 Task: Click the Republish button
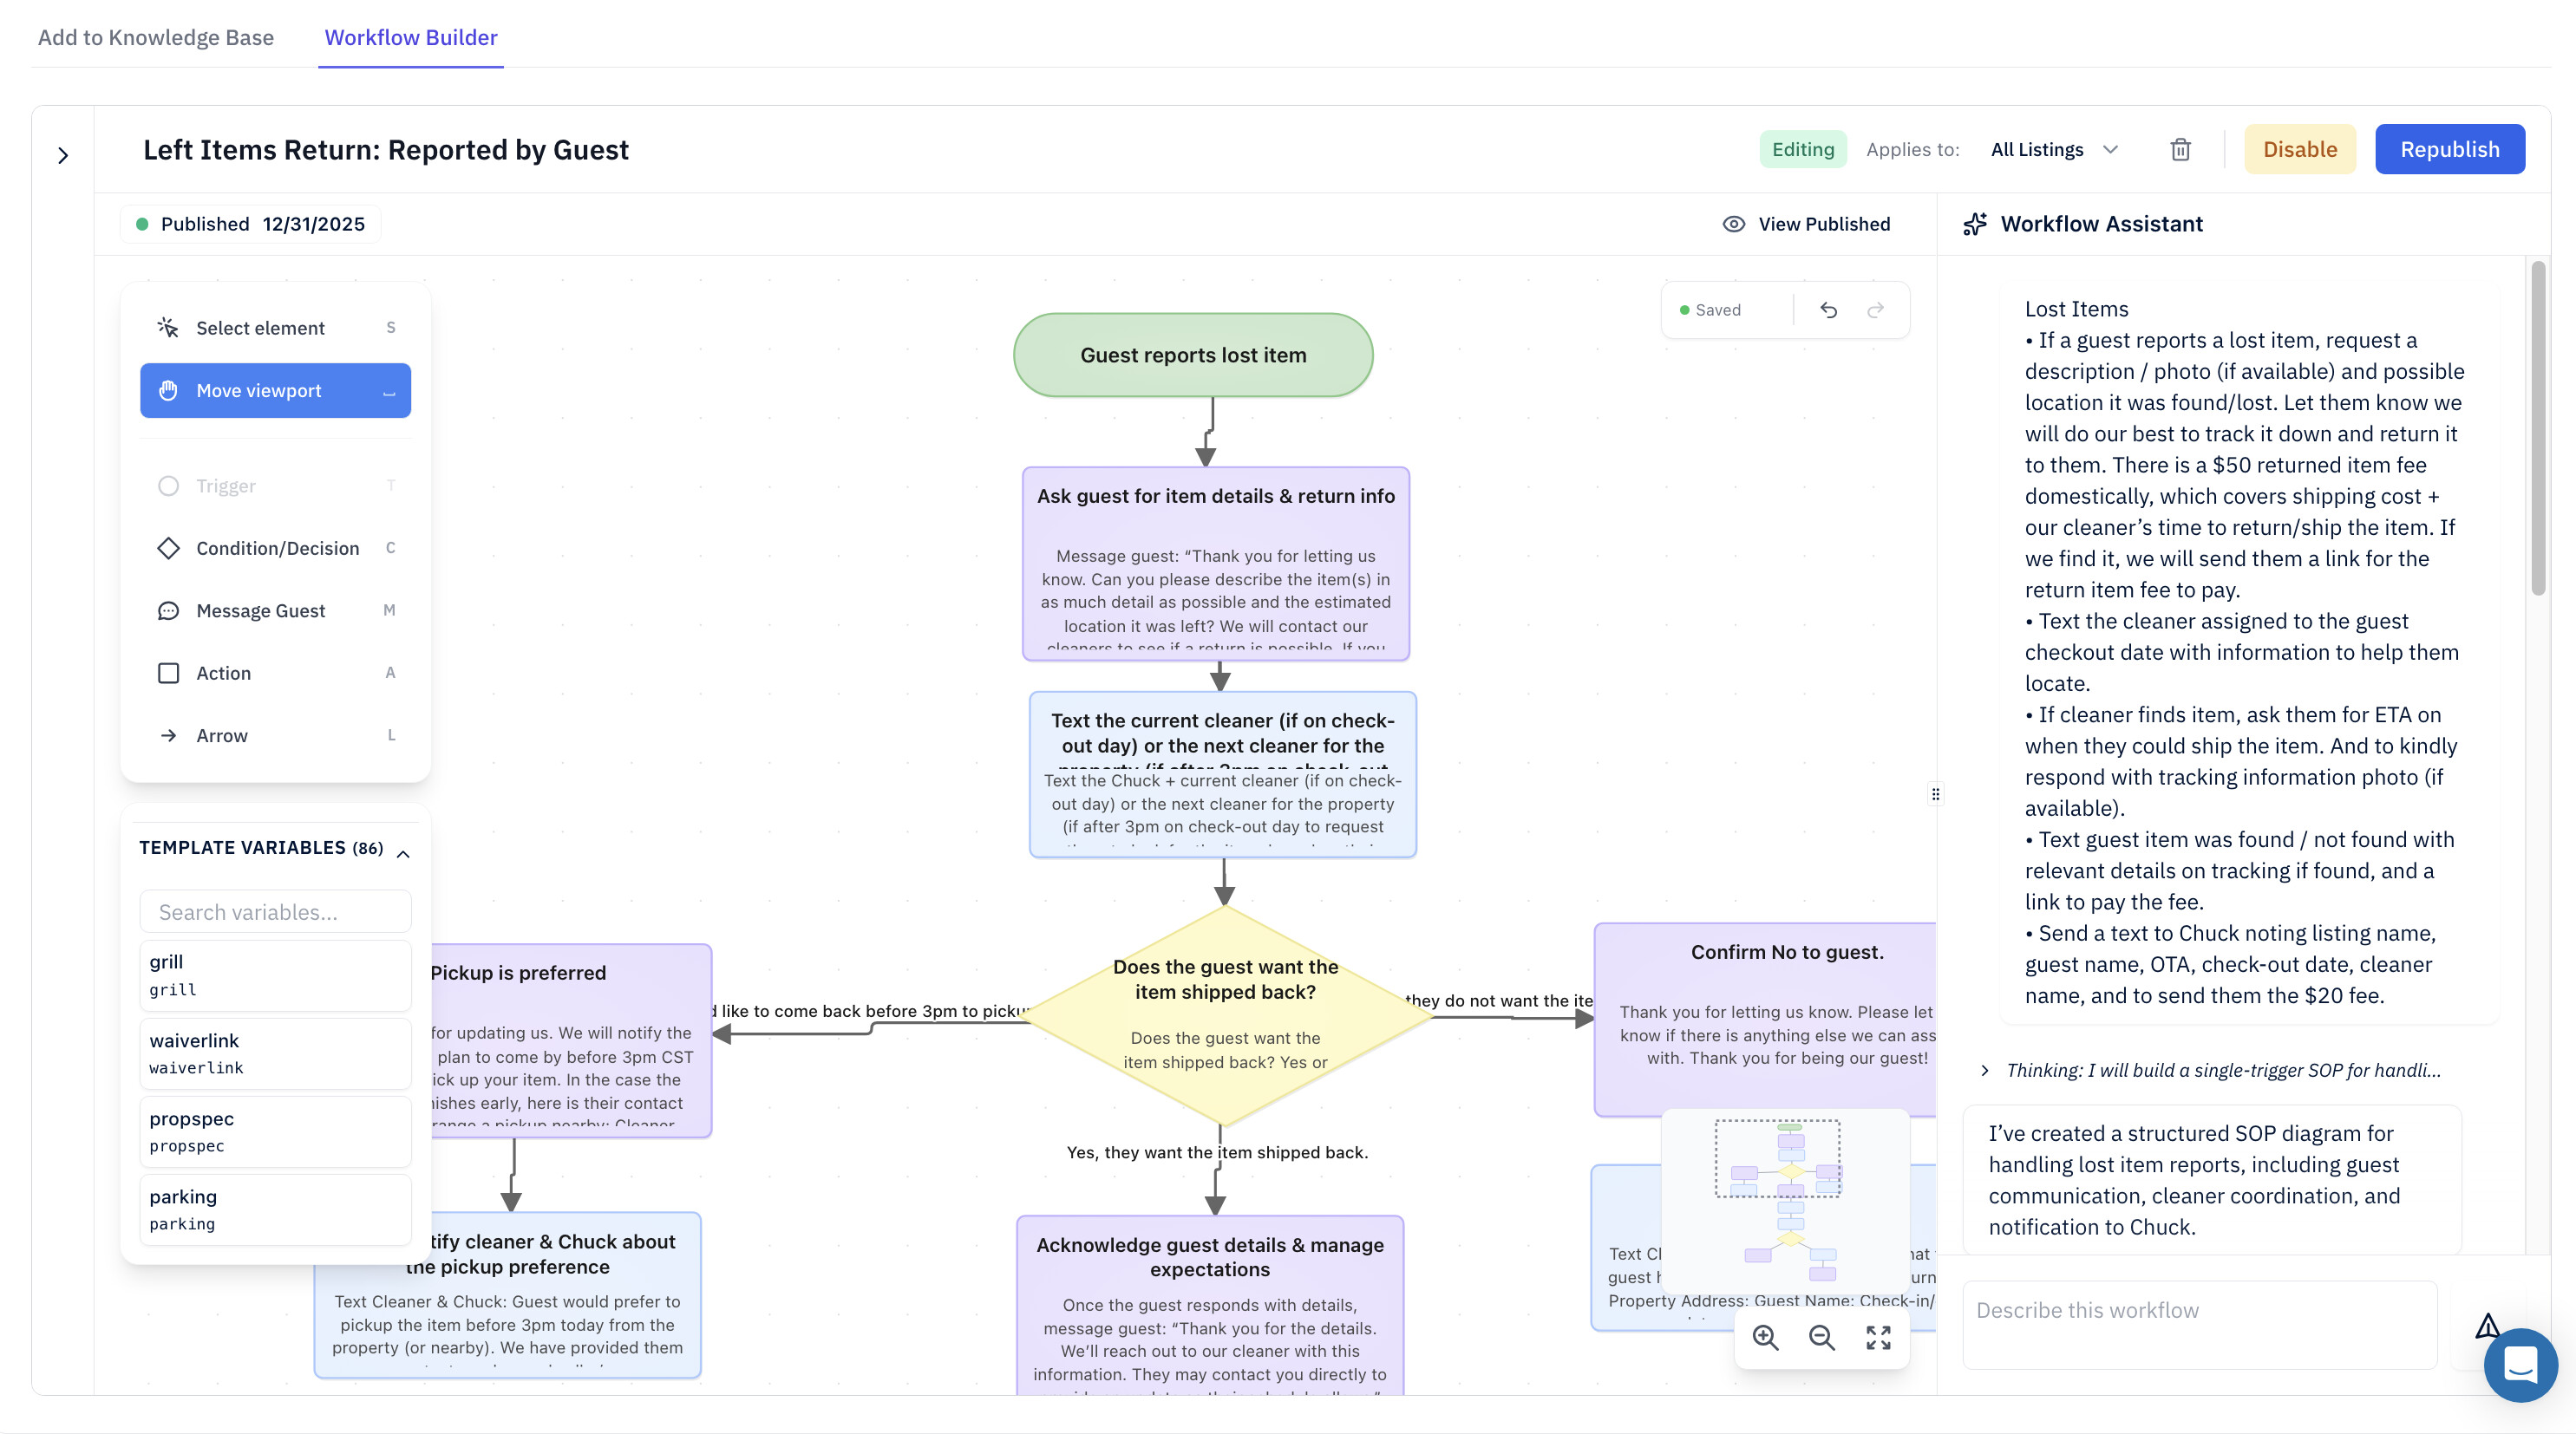coord(2449,150)
